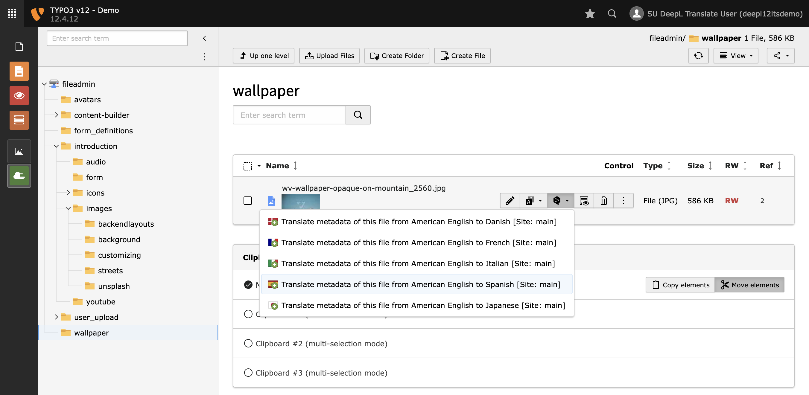Click the refresh/reload icon
809x395 pixels.
pos(698,56)
